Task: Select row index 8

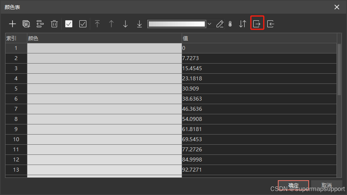Action: coord(16,119)
